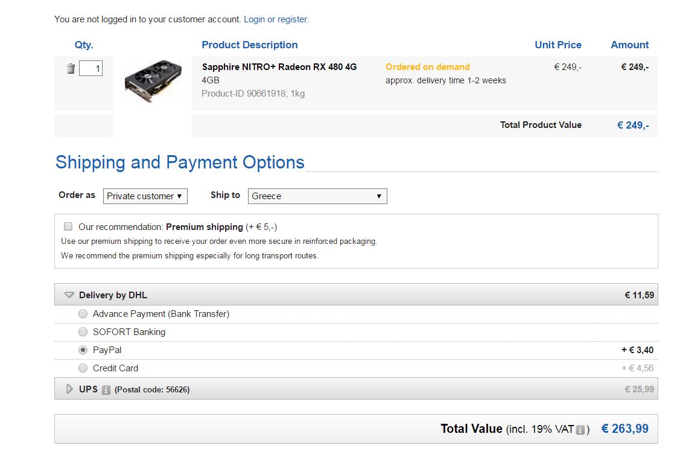Click the Credit Card surcharge + € 4,56
Image resolution: width=680 pixels, height=457 pixels.
(x=638, y=368)
